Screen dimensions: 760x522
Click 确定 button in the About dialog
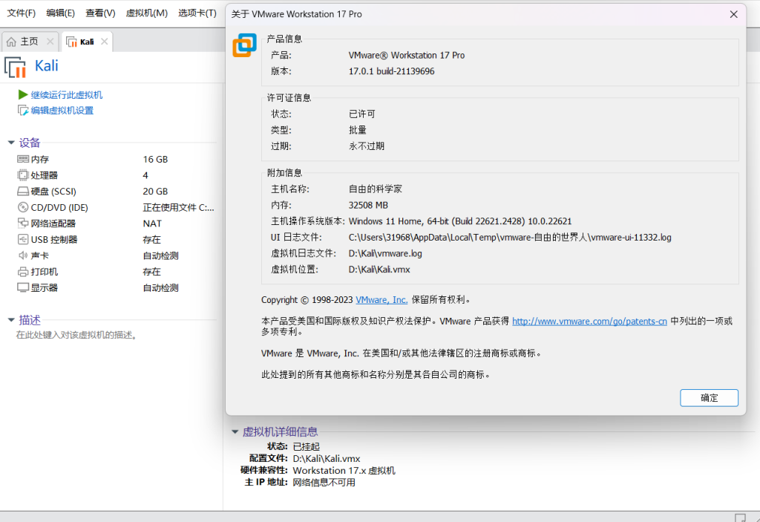(x=709, y=398)
